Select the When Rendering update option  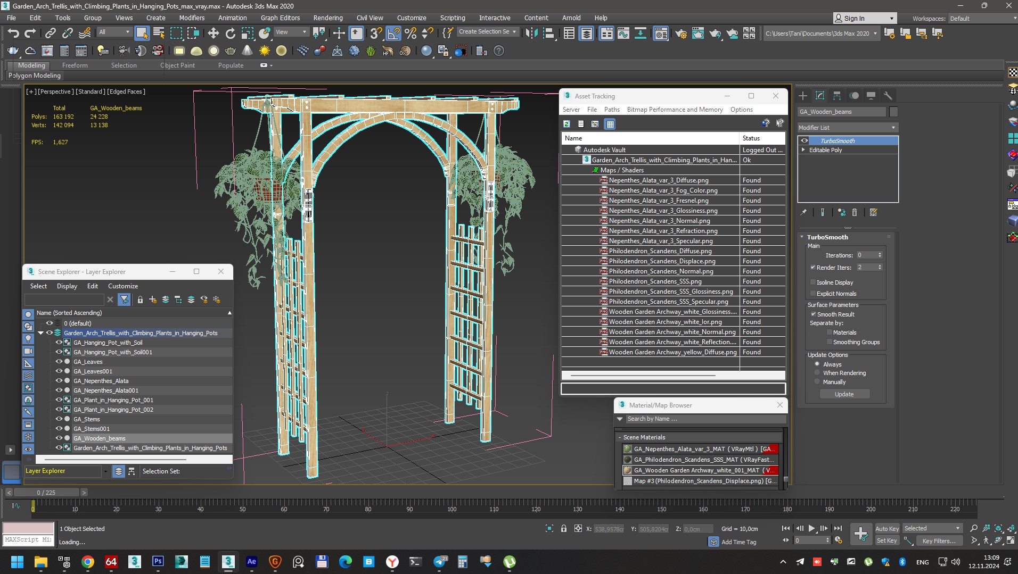pyautogui.click(x=817, y=373)
